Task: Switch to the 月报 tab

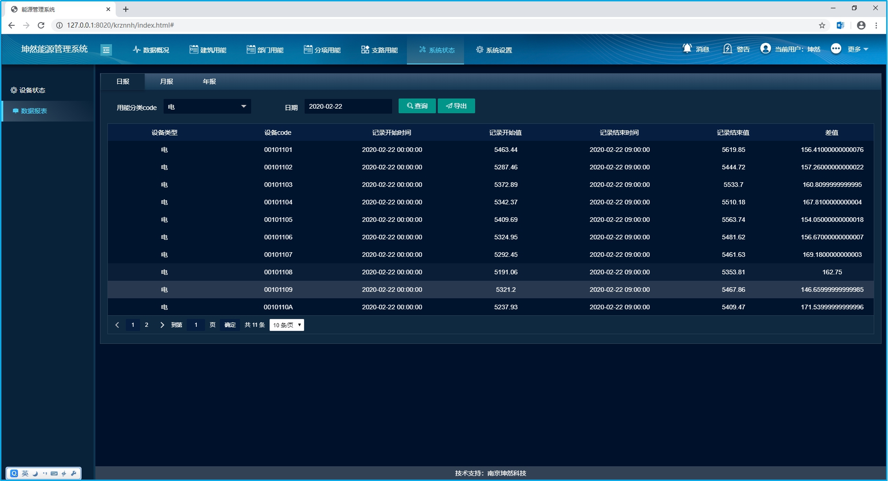Action: [x=166, y=81]
